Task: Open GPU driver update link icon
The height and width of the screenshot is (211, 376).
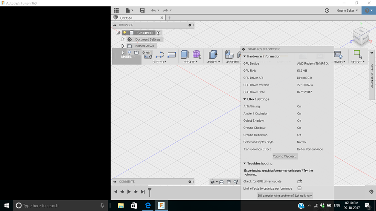Action: coord(300,181)
